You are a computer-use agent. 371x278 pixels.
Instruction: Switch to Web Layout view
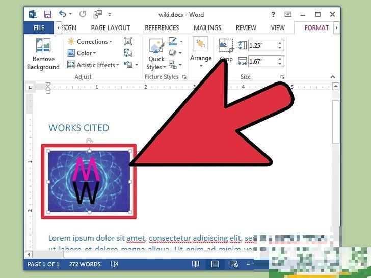point(234,264)
